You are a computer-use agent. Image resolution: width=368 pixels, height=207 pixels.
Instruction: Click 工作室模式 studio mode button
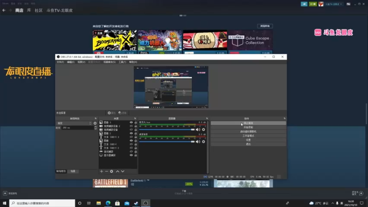click(248, 136)
